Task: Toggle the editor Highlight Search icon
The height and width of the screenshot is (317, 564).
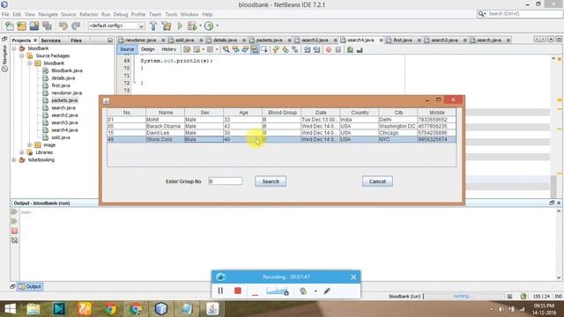Action: [255, 49]
